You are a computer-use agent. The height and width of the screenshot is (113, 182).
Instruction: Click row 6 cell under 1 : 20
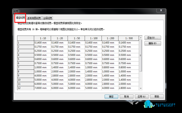coord(59,63)
